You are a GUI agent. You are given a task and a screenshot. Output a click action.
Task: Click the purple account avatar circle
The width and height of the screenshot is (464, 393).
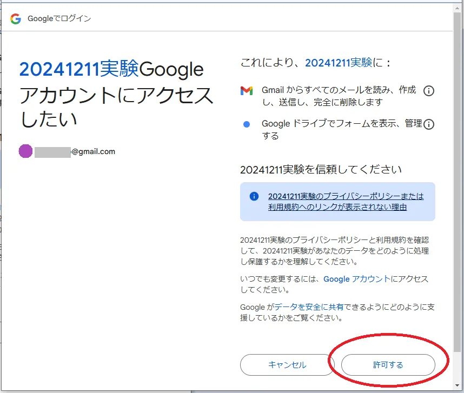[25, 151]
